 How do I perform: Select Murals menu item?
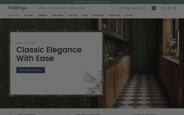[x=85, y=15]
